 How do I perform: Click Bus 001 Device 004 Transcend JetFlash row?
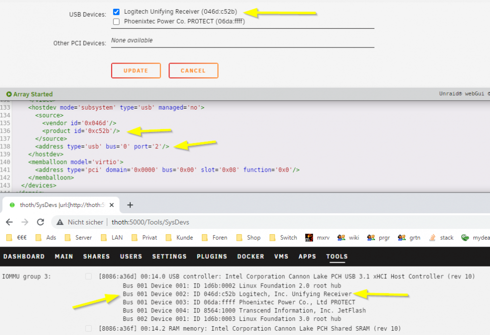tap(244, 311)
